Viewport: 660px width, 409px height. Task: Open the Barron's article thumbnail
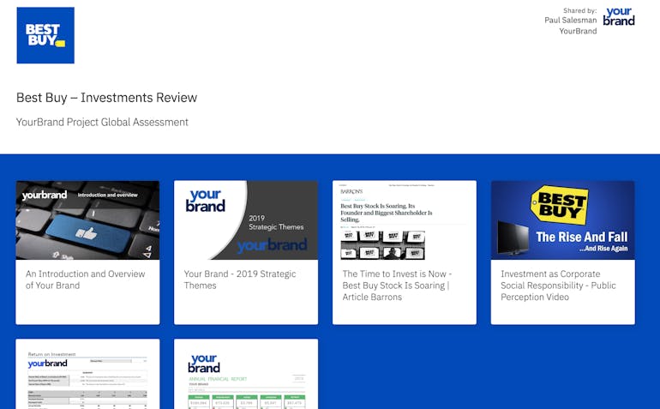pos(405,220)
